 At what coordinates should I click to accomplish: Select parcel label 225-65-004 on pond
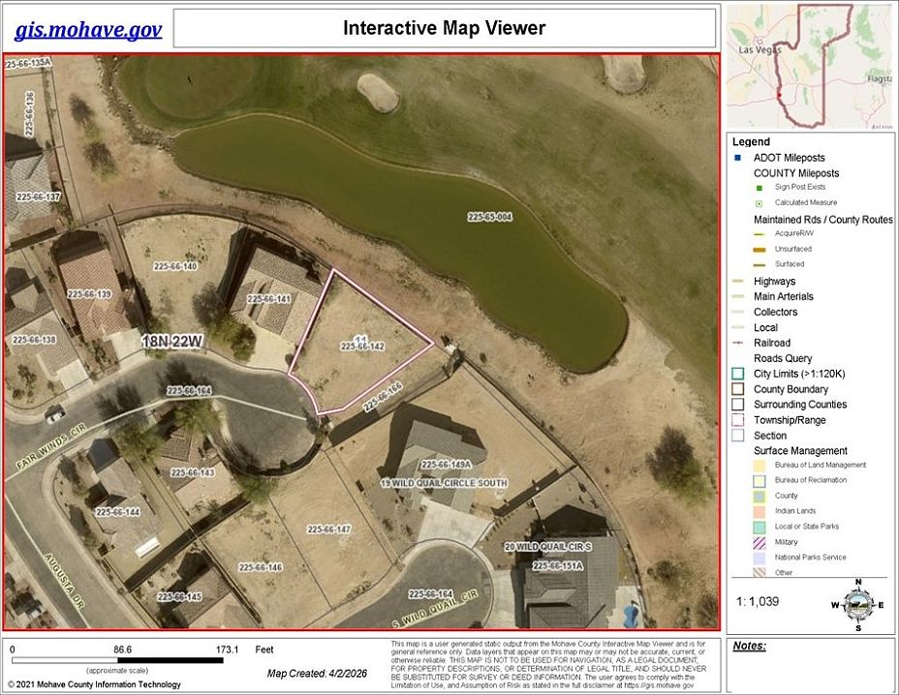(x=489, y=217)
